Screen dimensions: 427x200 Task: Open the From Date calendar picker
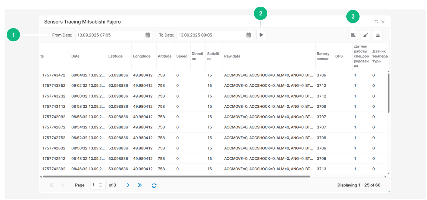(148, 35)
